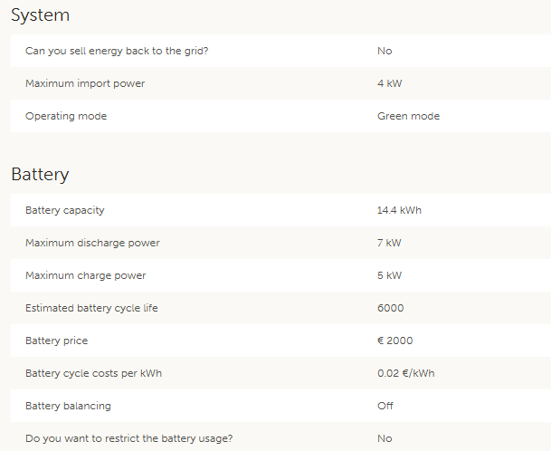This screenshot has width=551, height=451.
Task: Click the Maximum import power label
Action: (x=85, y=83)
